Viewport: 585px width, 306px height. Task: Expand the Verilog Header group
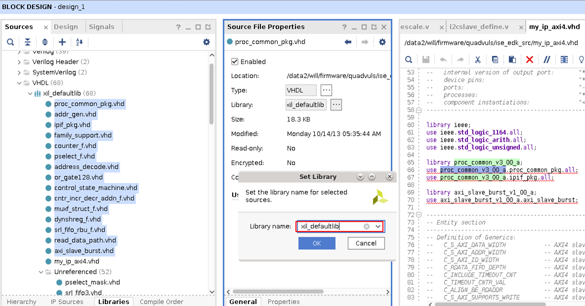pyautogui.click(x=19, y=62)
